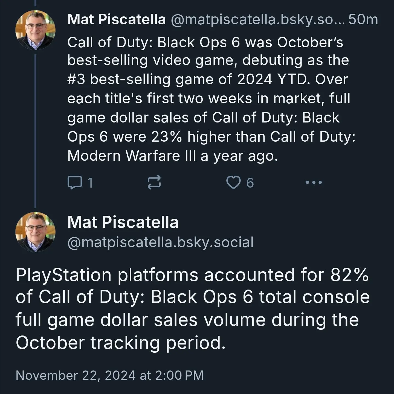
Task: Open the parent post about October's best-selling game
Action: 211,99
